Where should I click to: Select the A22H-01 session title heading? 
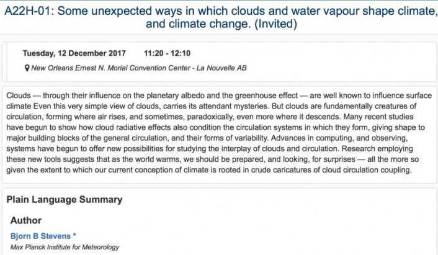pos(221,17)
